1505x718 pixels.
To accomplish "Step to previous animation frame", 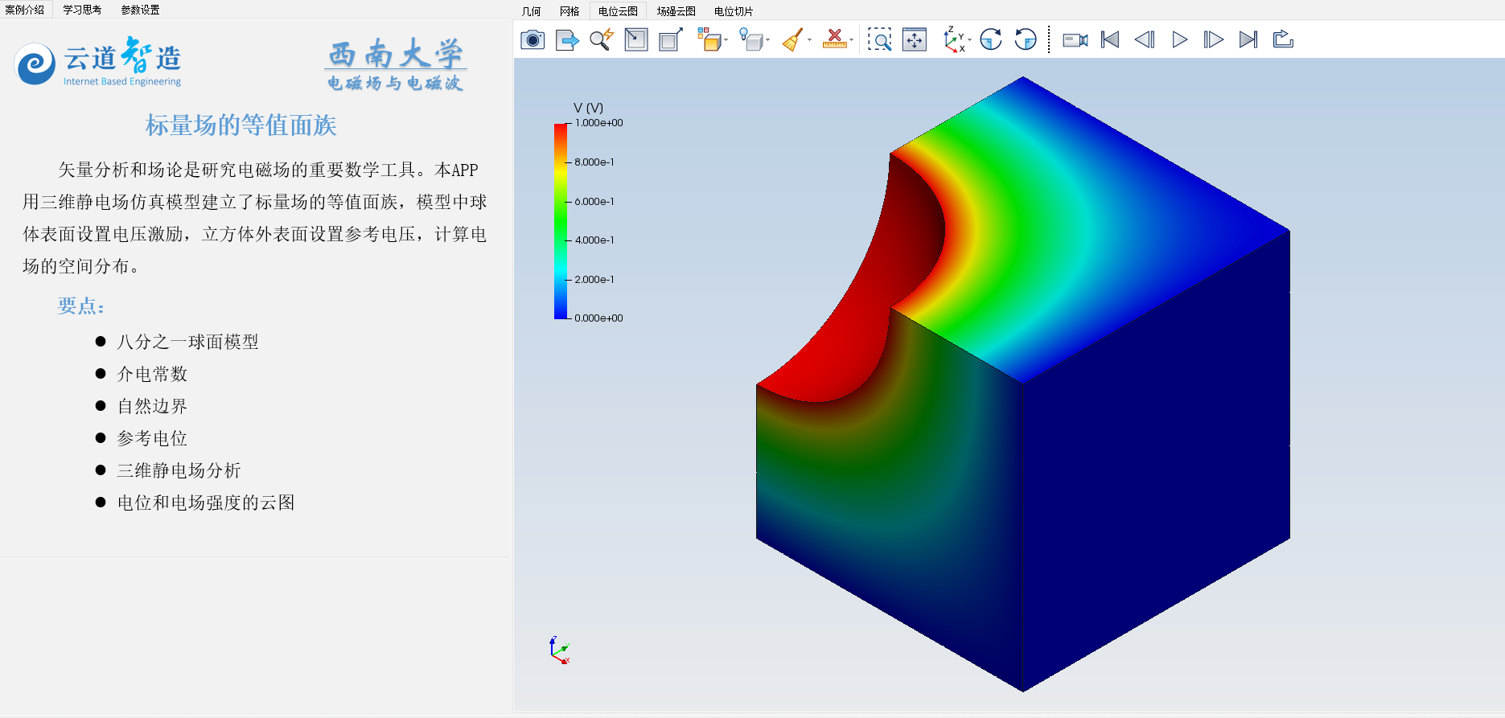I will coord(1145,39).
